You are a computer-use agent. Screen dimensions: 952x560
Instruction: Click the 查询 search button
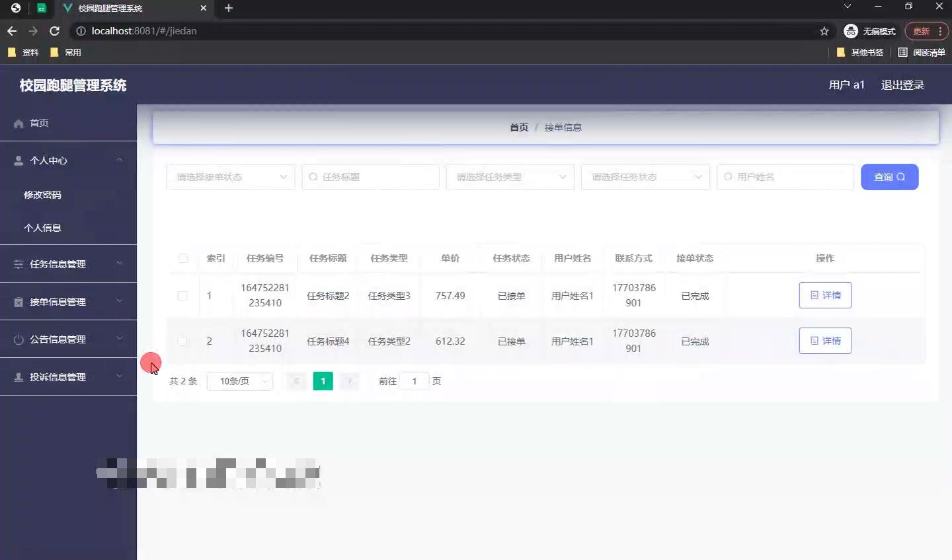[x=889, y=177]
